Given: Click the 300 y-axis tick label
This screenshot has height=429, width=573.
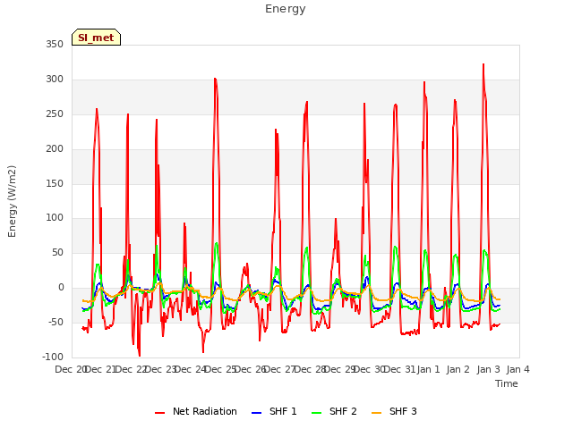Looking at the screenshot, I should coord(55,80).
